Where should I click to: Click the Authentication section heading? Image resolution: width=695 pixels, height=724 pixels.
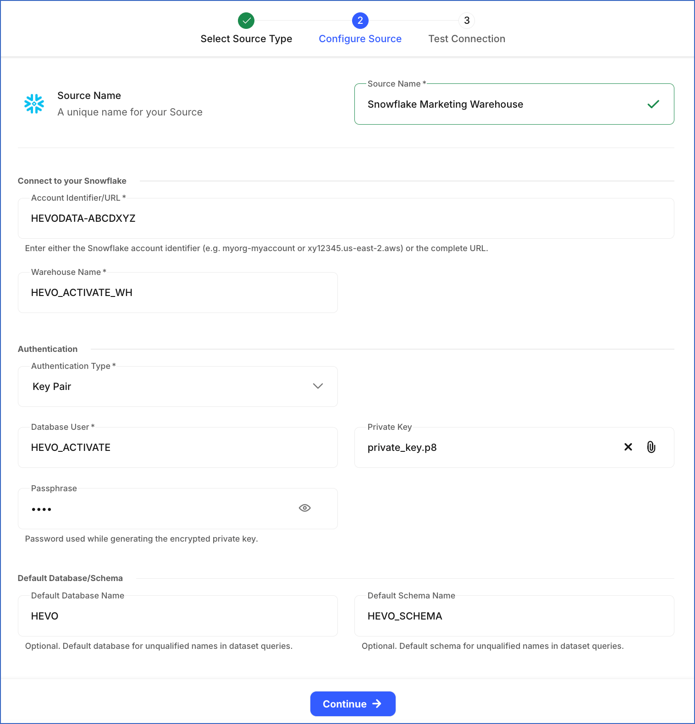pos(48,349)
